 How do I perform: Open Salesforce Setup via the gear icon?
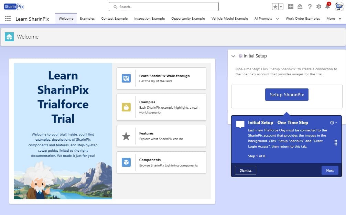click(319, 6)
